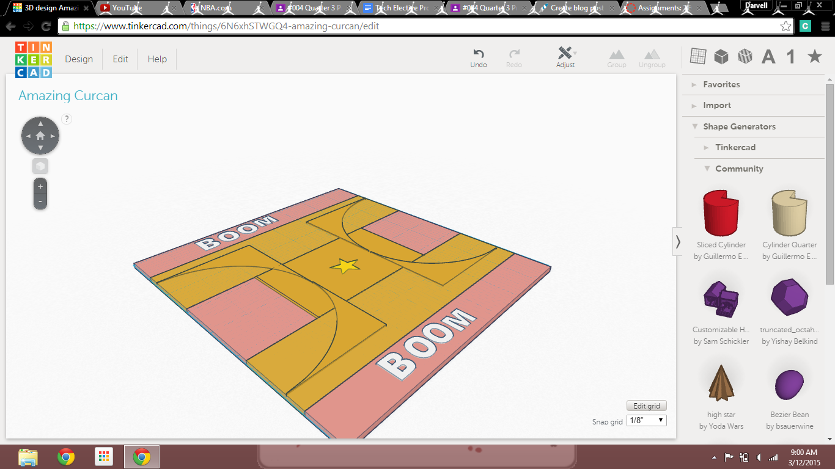Image resolution: width=835 pixels, height=469 pixels.
Task: Open the solid box shapes icon
Action: [x=721, y=57]
